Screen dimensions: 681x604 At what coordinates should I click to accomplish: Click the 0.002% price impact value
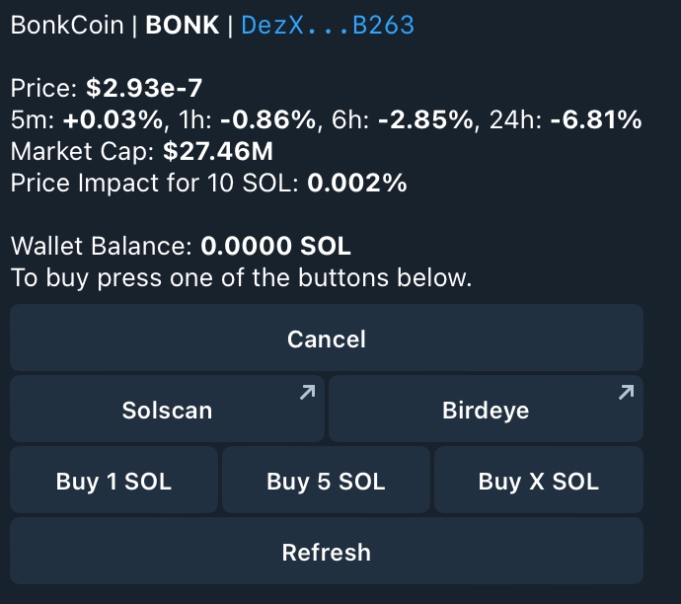click(357, 184)
